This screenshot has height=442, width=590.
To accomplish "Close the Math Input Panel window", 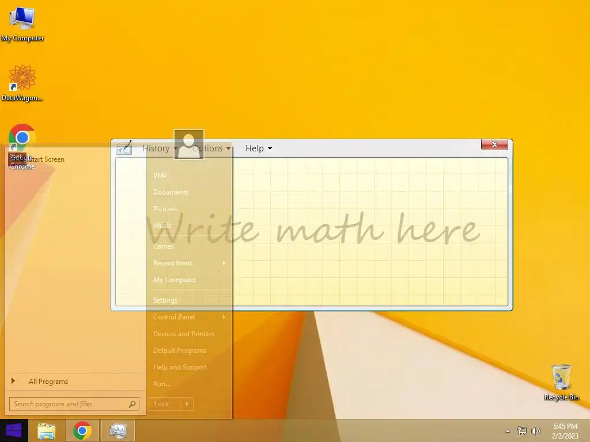I will 494,144.
